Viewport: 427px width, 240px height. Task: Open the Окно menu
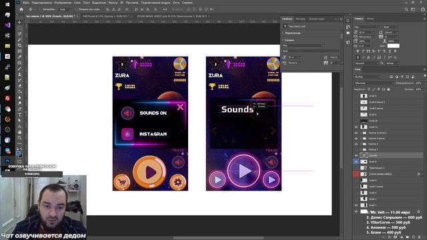(176, 3)
